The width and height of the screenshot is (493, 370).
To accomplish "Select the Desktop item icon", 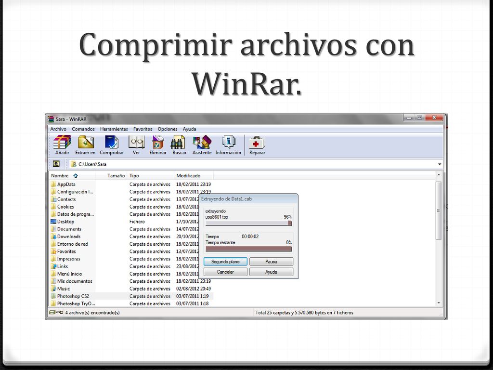I will click(53, 222).
